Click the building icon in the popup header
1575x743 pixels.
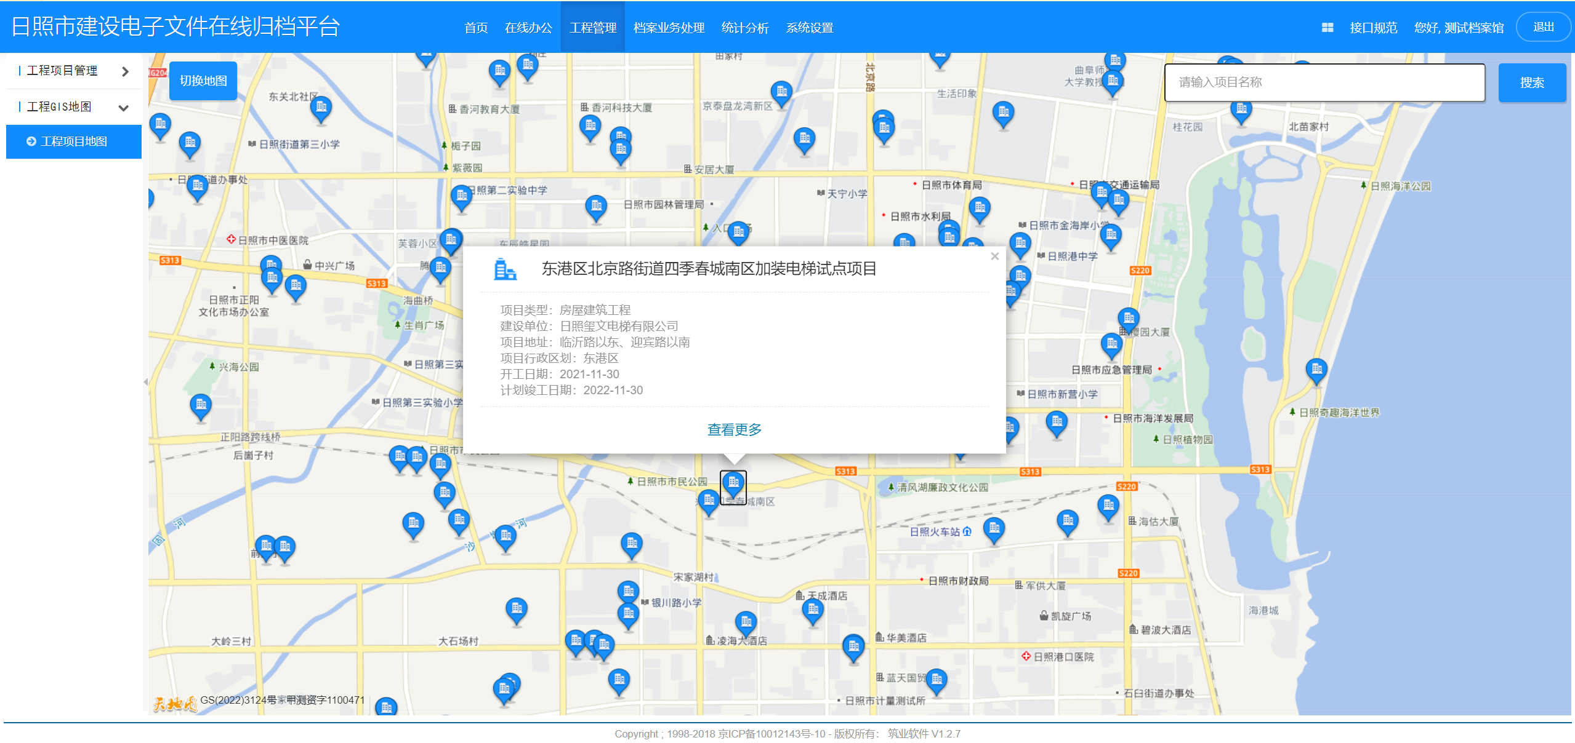click(x=505, y=269)
